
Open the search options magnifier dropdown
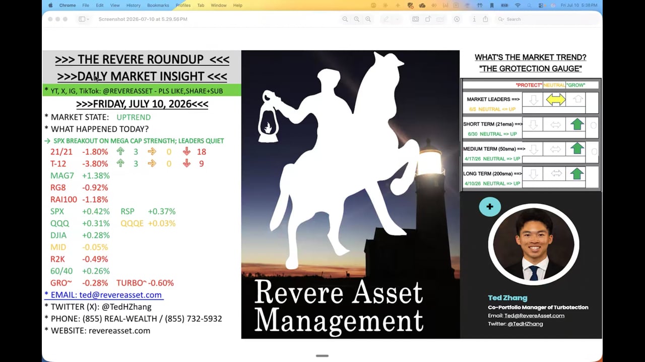501,19
